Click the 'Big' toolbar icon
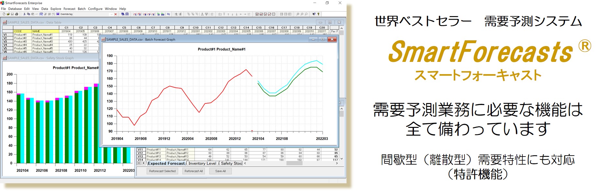The width and height of the screenshot is (600, 191). 168,14
